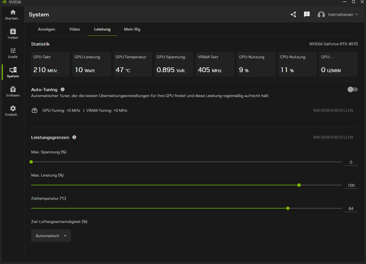
Task: Click Wiederherstellen next to Leistungsgrenzen
Action: pyautogui.click(x=333, y=137)
